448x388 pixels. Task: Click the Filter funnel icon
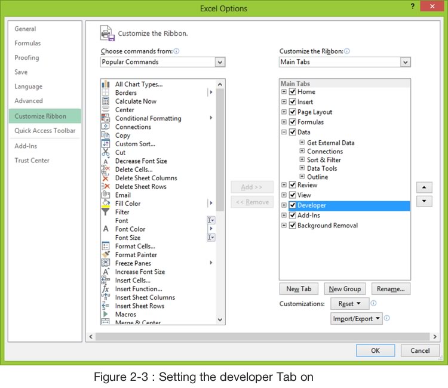pos(106,212)
